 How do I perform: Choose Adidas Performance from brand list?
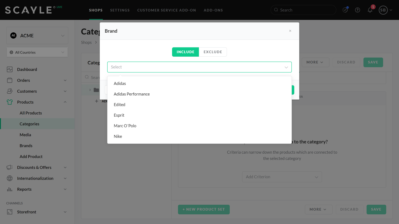[x=132, y=94]
